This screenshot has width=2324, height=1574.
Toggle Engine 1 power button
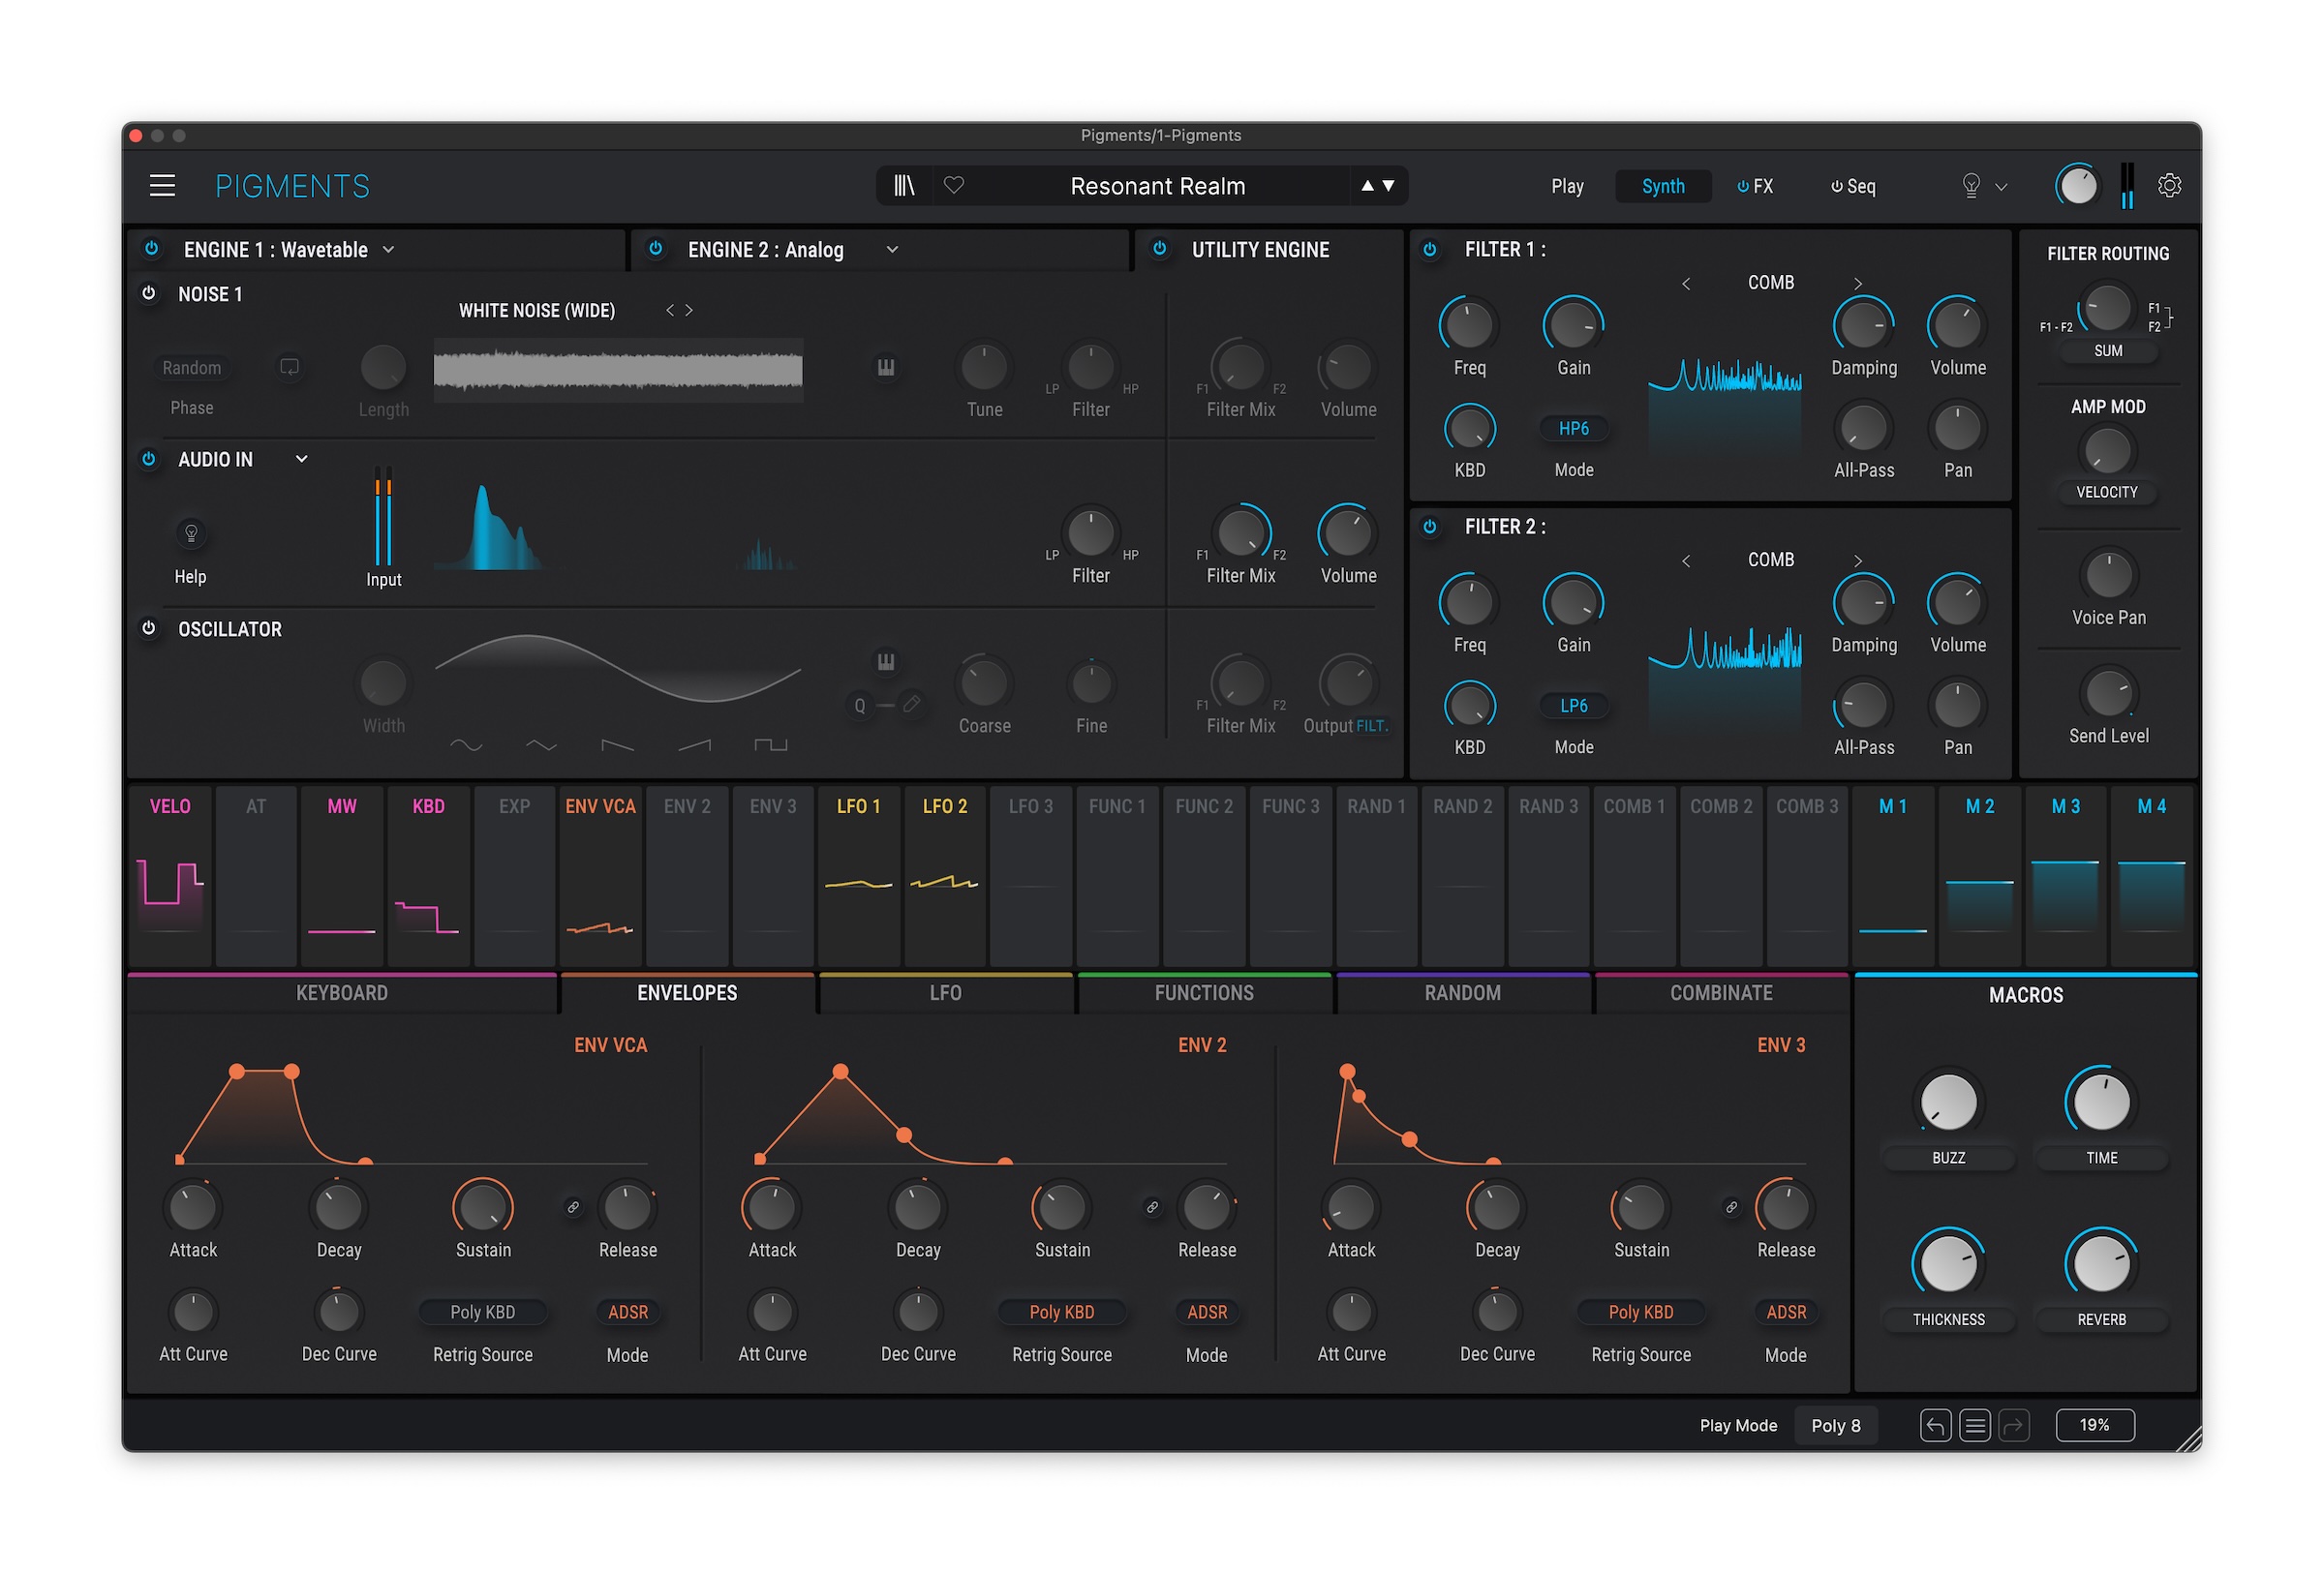[x=152, y=249]
